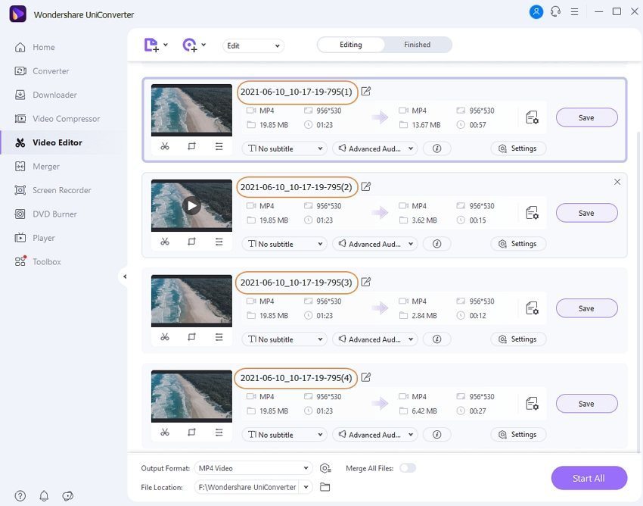Click the trim scissors icon for 795(4)

[x=165, y=432]
